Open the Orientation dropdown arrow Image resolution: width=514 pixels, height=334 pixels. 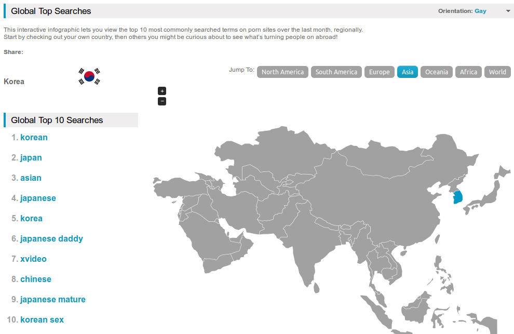click(508, 11)
